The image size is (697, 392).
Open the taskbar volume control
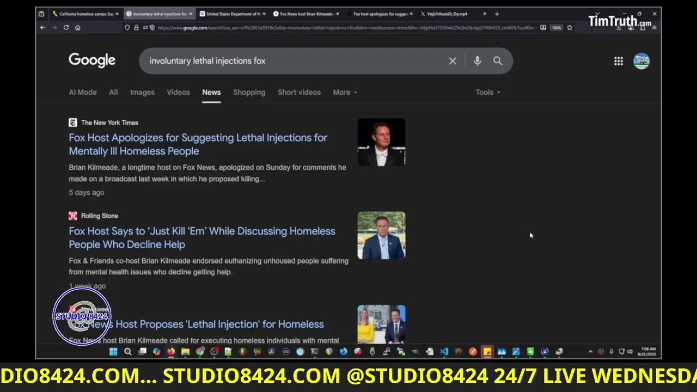[x=630, y=352]
